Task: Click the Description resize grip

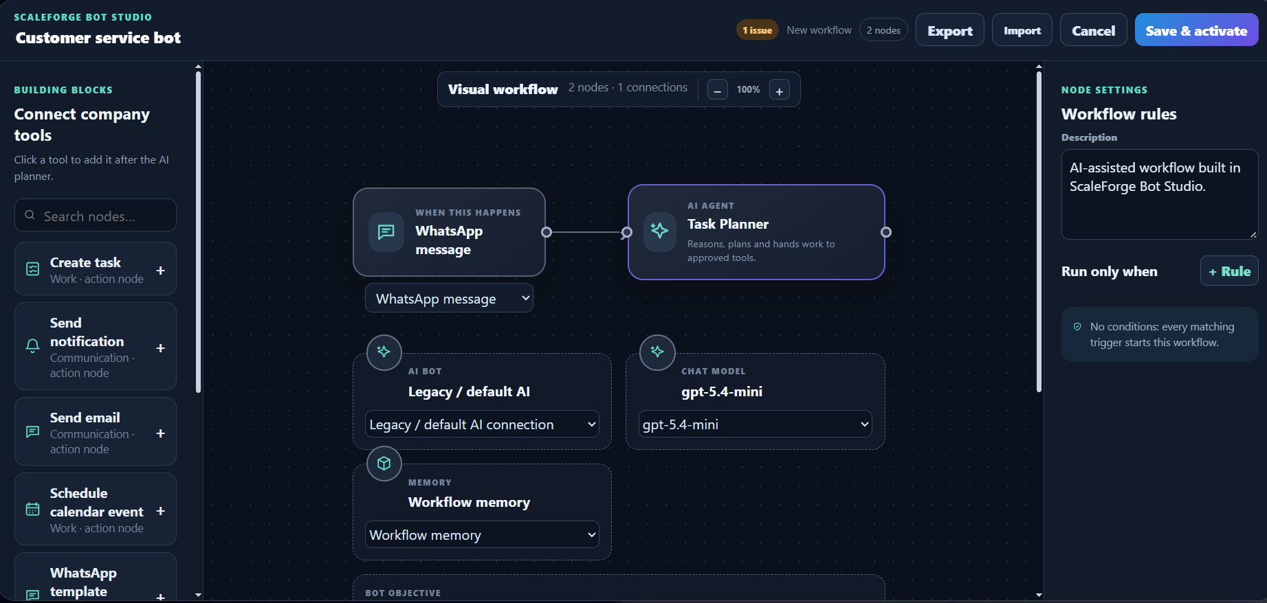Action: coord(1253,235)
